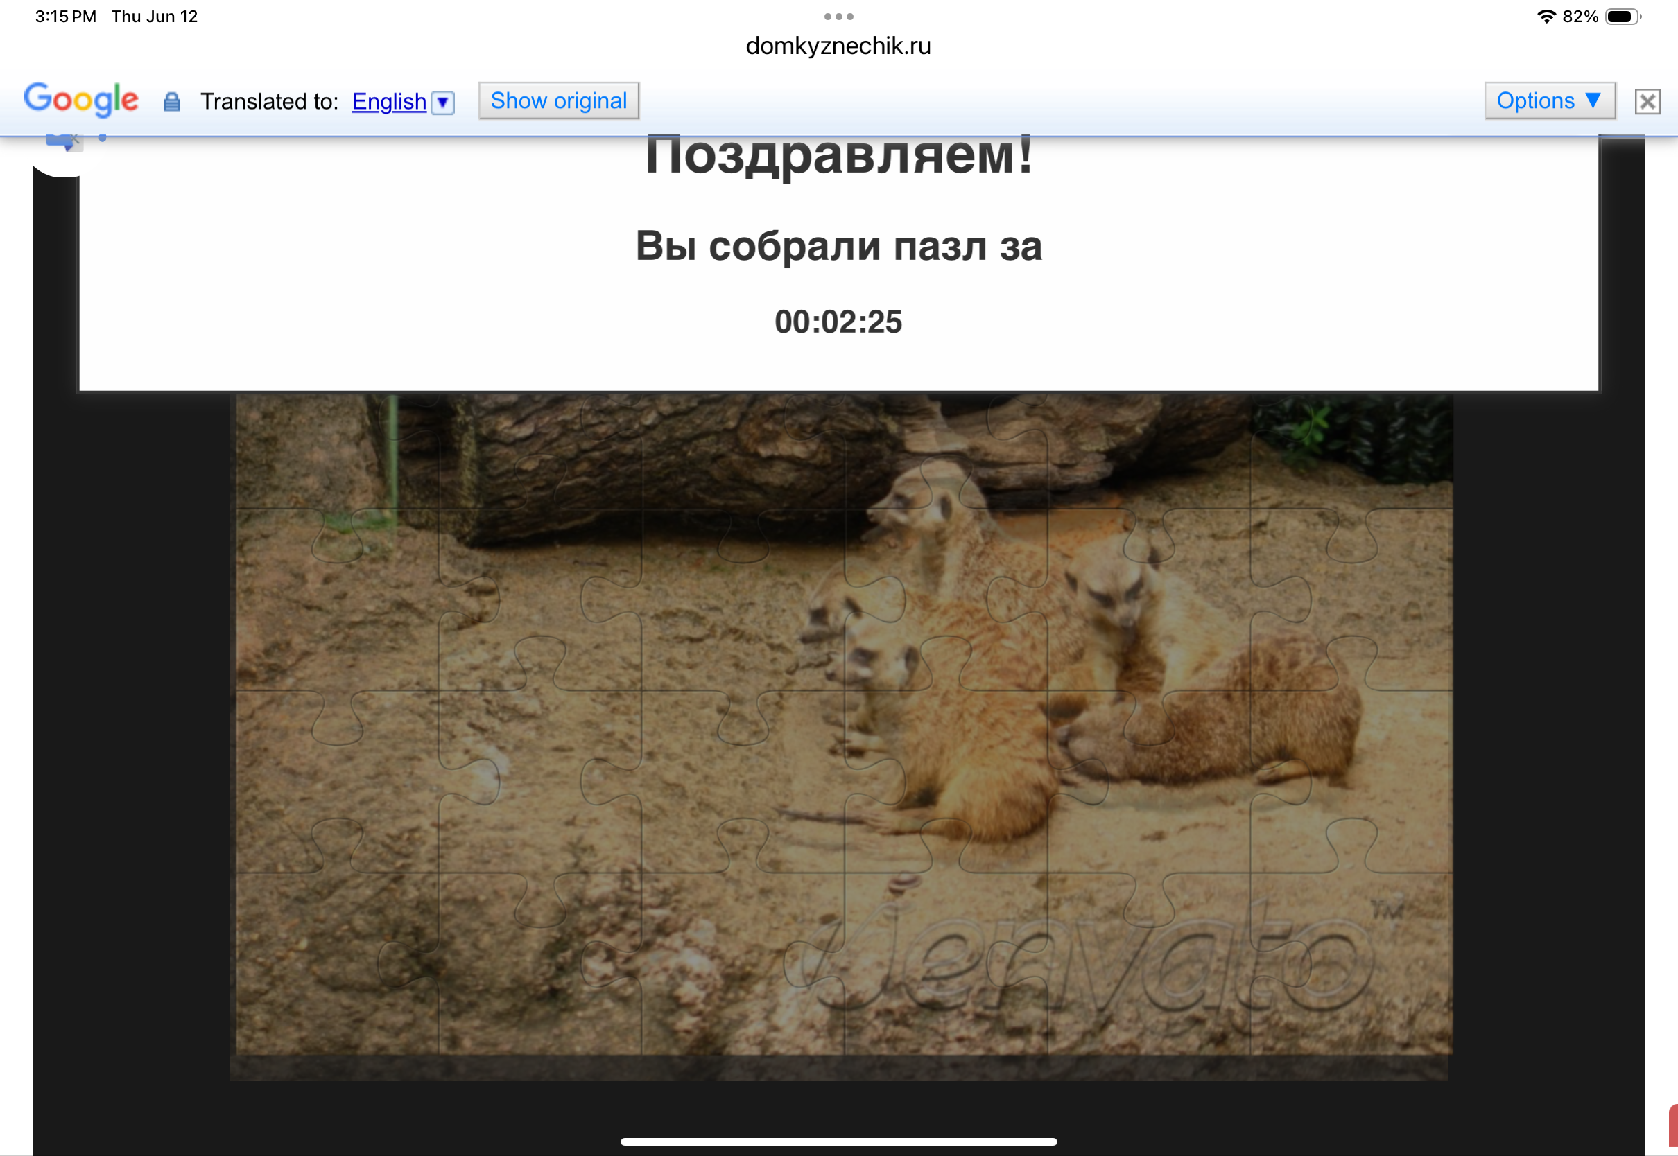This screenshot has width=1678, height=1156.
Task: Click the Show original button
Action: point(559,100)
